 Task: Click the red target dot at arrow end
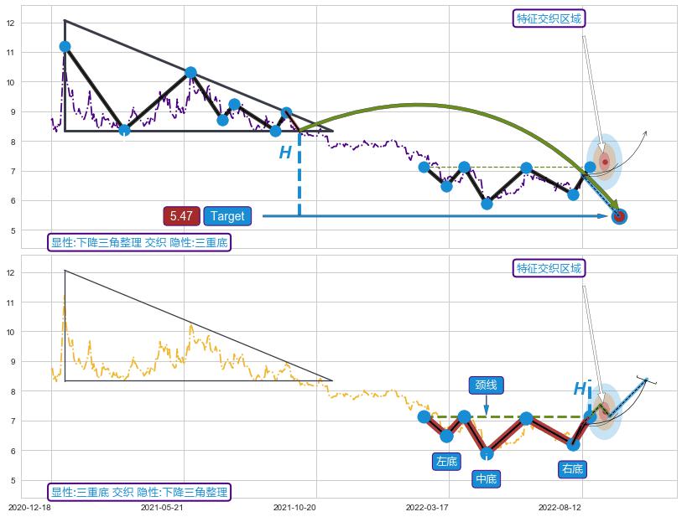click(x=619, y=217)
